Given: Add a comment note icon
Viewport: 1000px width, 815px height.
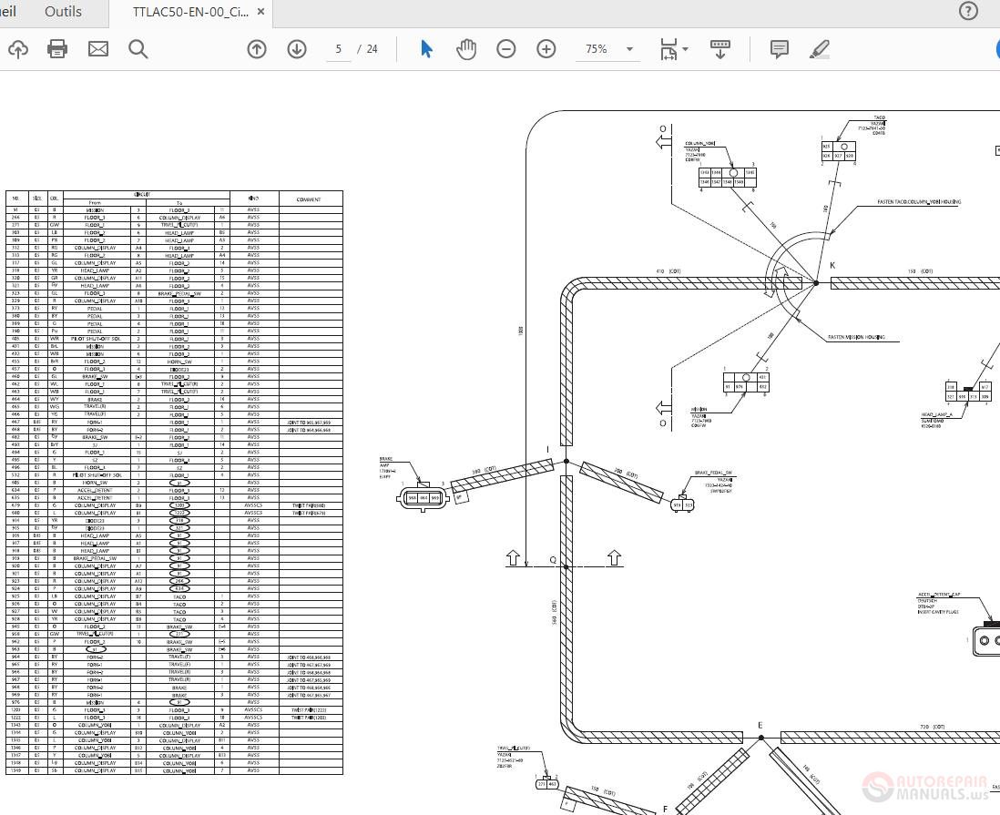Looking at the screenshot, I should point(780,49).
